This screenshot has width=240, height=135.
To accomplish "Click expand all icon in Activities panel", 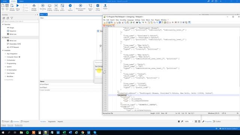I will tap(4, 18).
